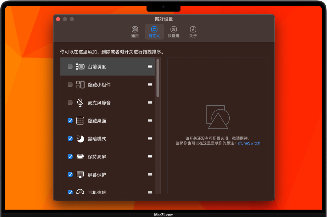Disable the 保持亮屏 checkbox

pyautogui.click(x=70, y=157)
